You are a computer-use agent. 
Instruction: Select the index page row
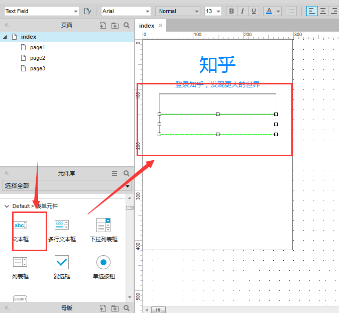click(x=67, y=37)
